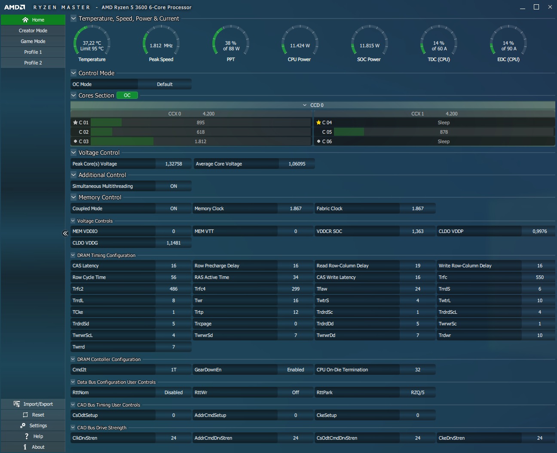Open Settings from sidebar
Viewport: 557px width, 453px height.
point(33,425)
